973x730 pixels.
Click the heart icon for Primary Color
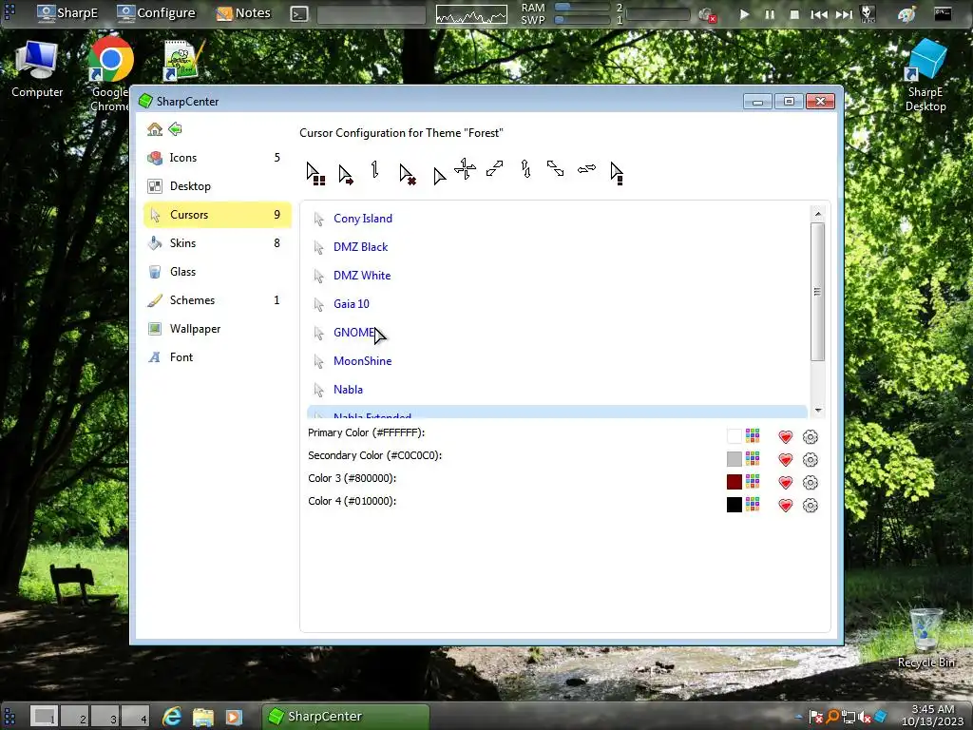[786, 437]
